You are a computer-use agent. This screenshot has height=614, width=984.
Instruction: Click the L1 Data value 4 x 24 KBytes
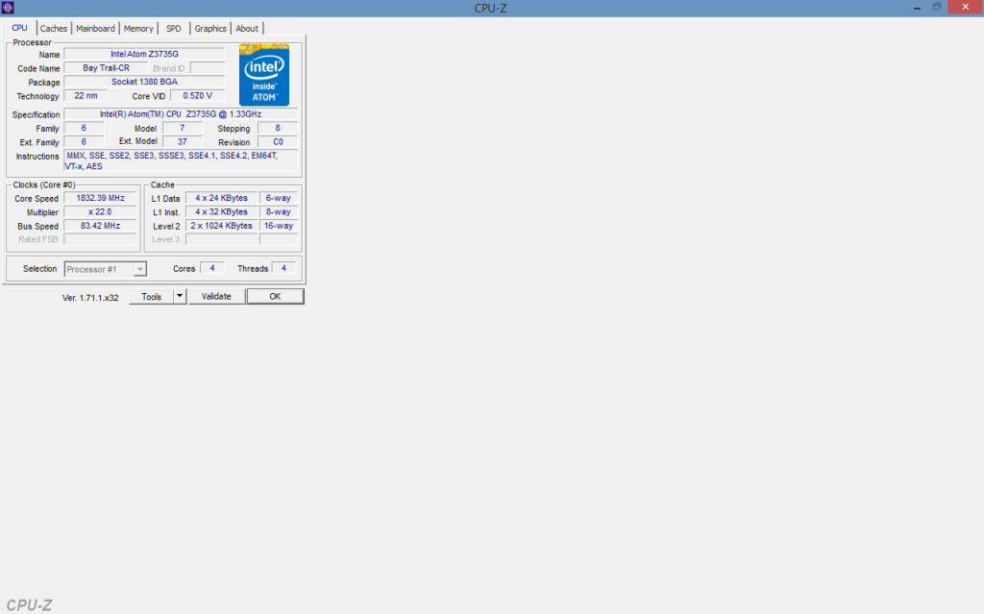coord(222,198)
